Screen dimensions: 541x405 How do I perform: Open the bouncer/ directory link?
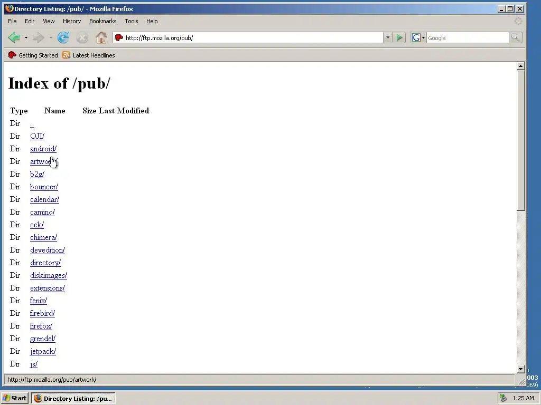point(44,187)
